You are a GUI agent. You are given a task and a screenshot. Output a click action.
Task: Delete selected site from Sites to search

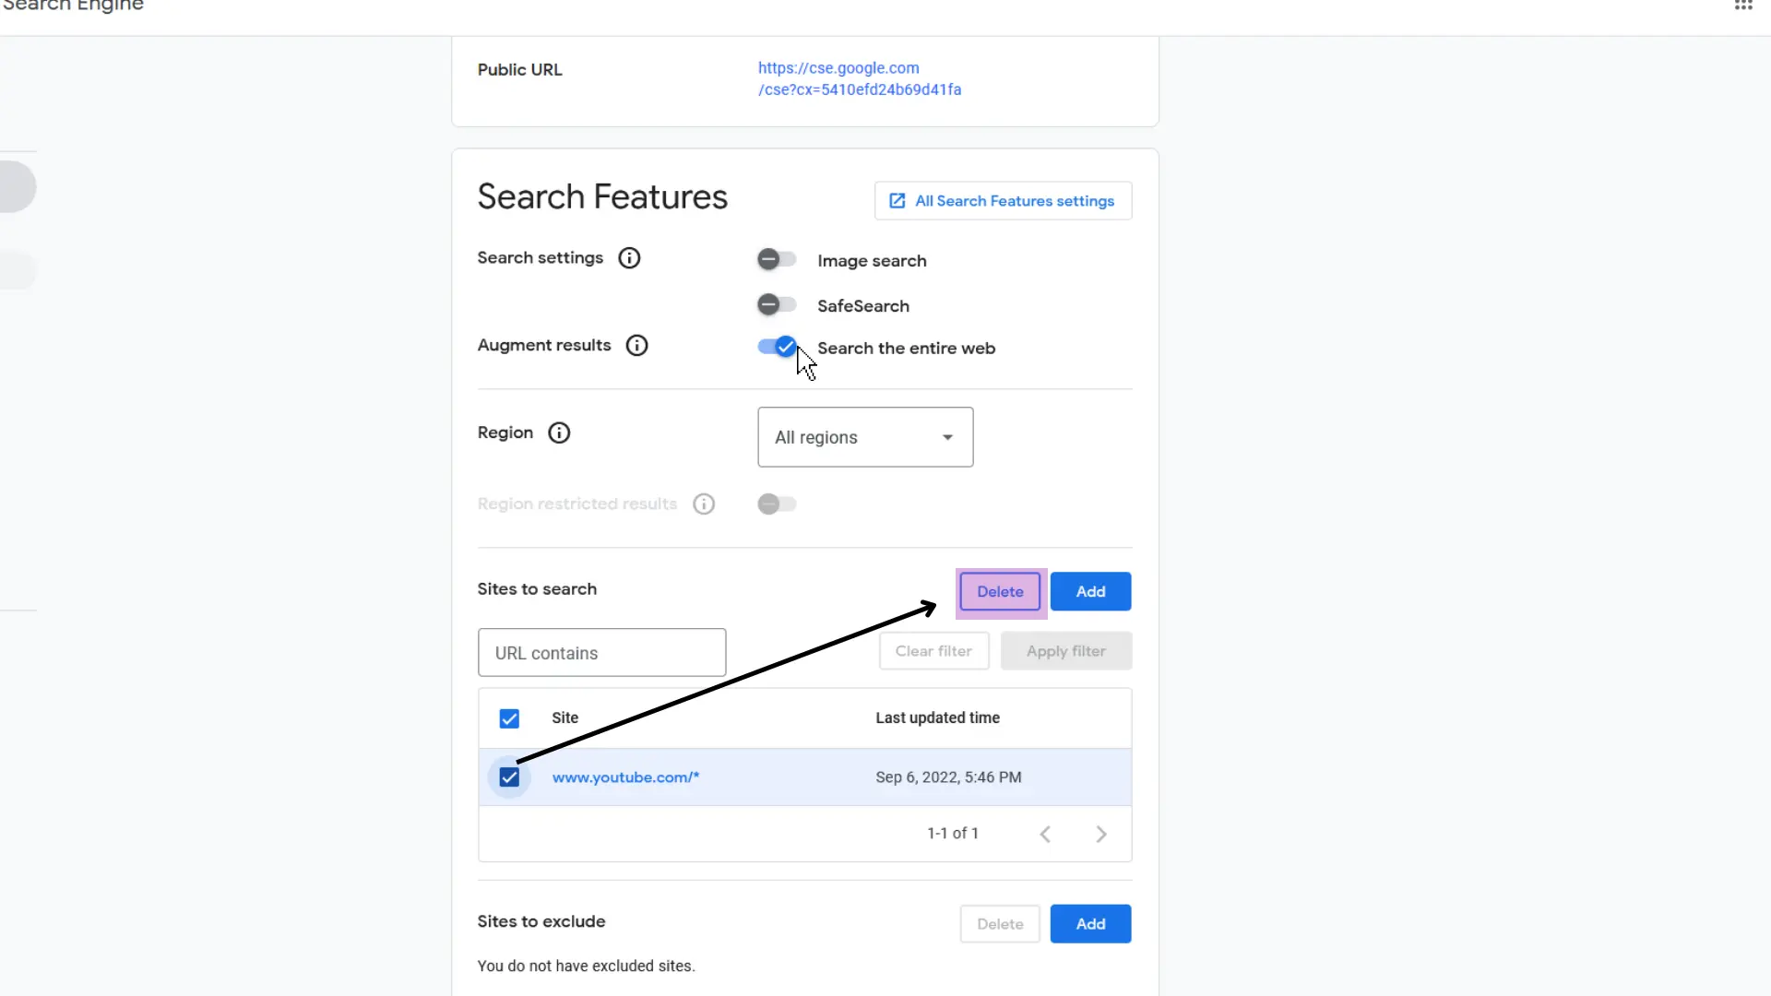click(999, 590)
